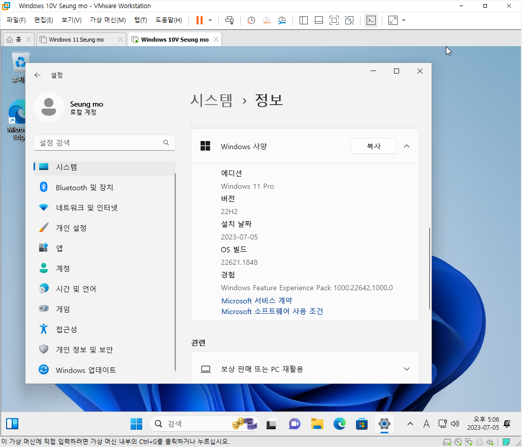The height and width of the screenshot is (447, 522).
Task: Click the VMware pause VM button
Action: [x=200, y=20]
